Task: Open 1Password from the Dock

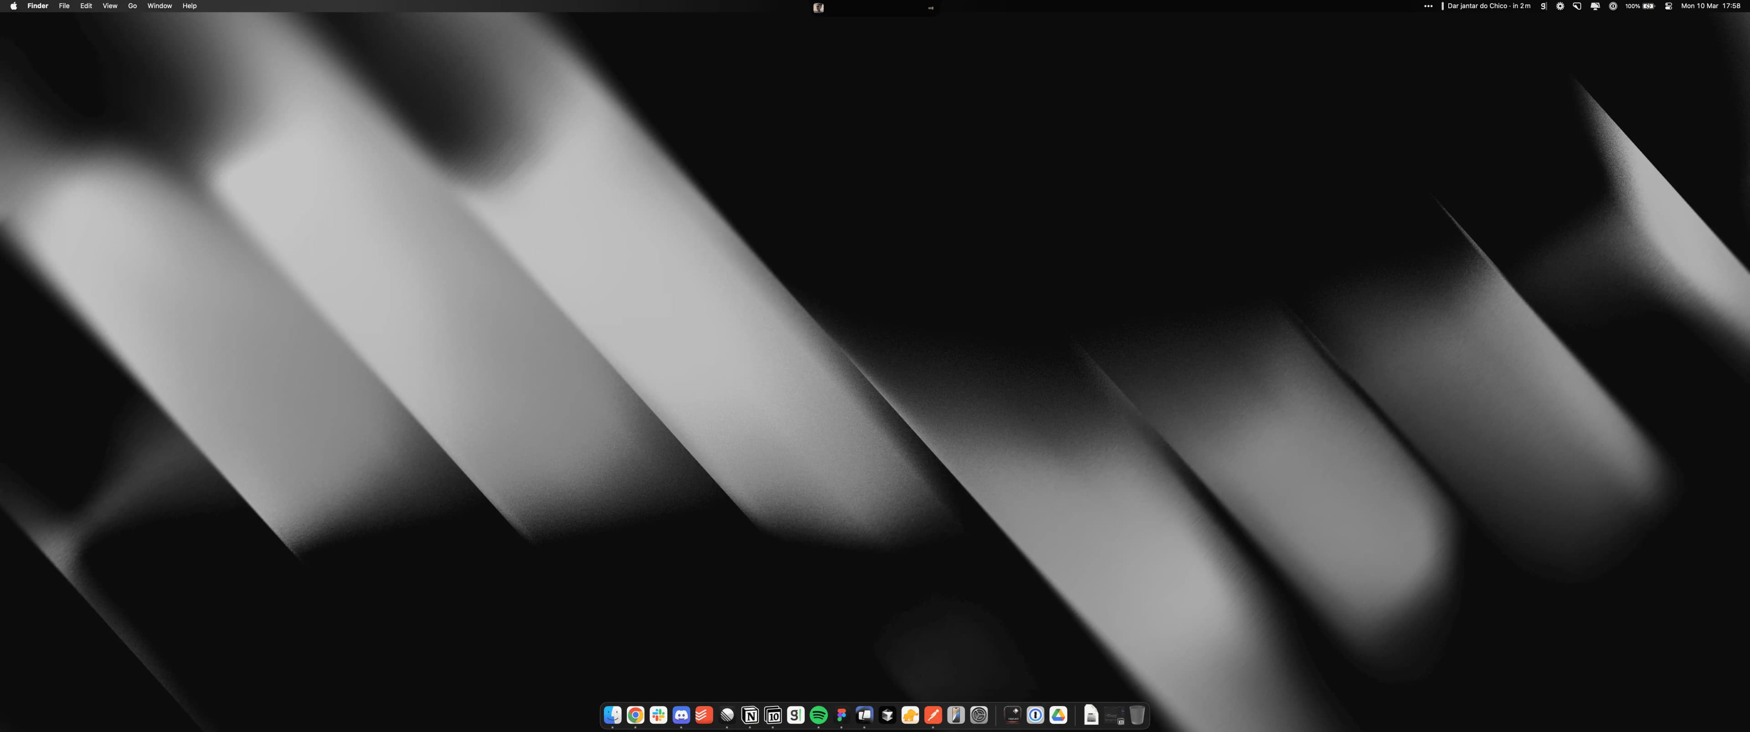Action: click(x=1035, y=714)
